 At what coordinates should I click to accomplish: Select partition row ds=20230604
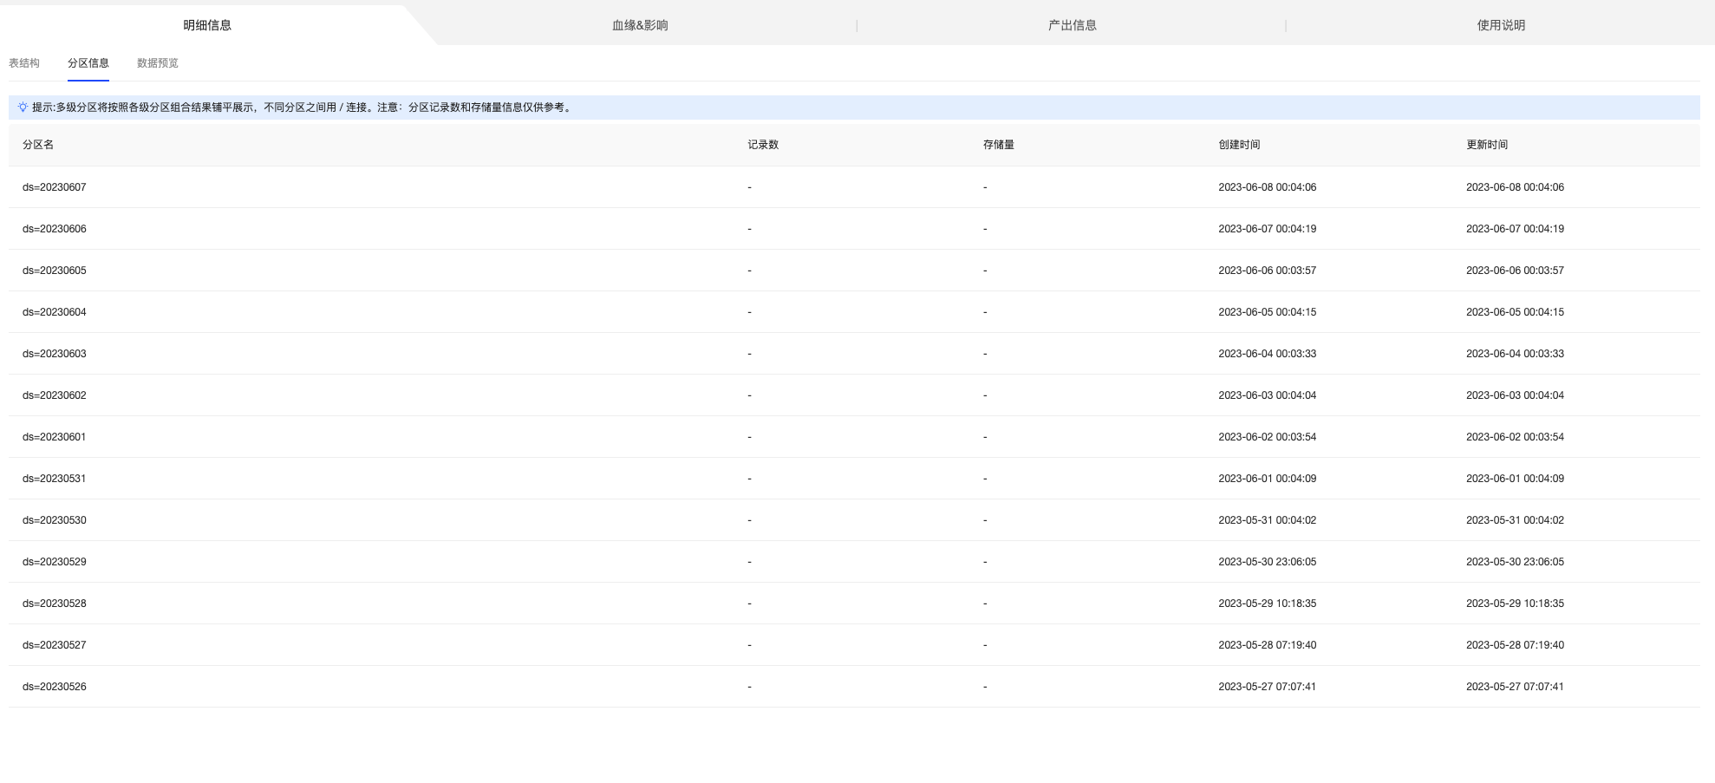pyautogui.click(x=55, y=312)
